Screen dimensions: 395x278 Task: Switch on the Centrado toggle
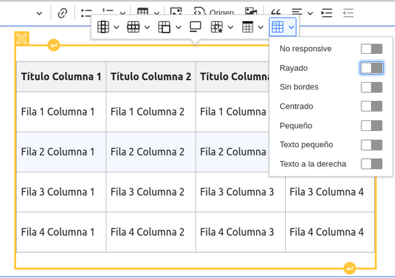coord(371,106)
